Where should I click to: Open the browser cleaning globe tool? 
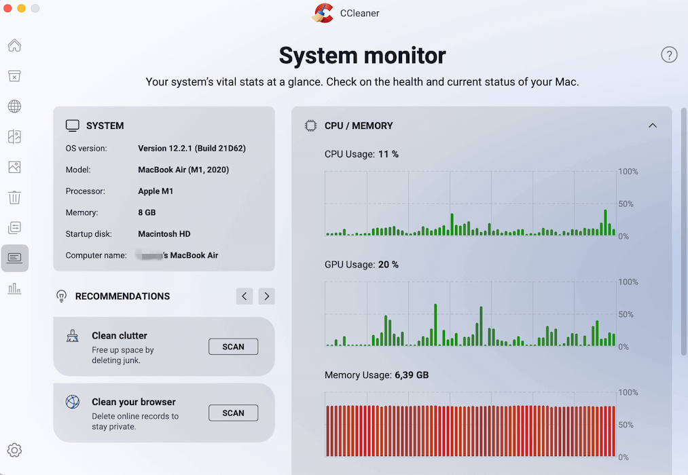pos(14,106)
